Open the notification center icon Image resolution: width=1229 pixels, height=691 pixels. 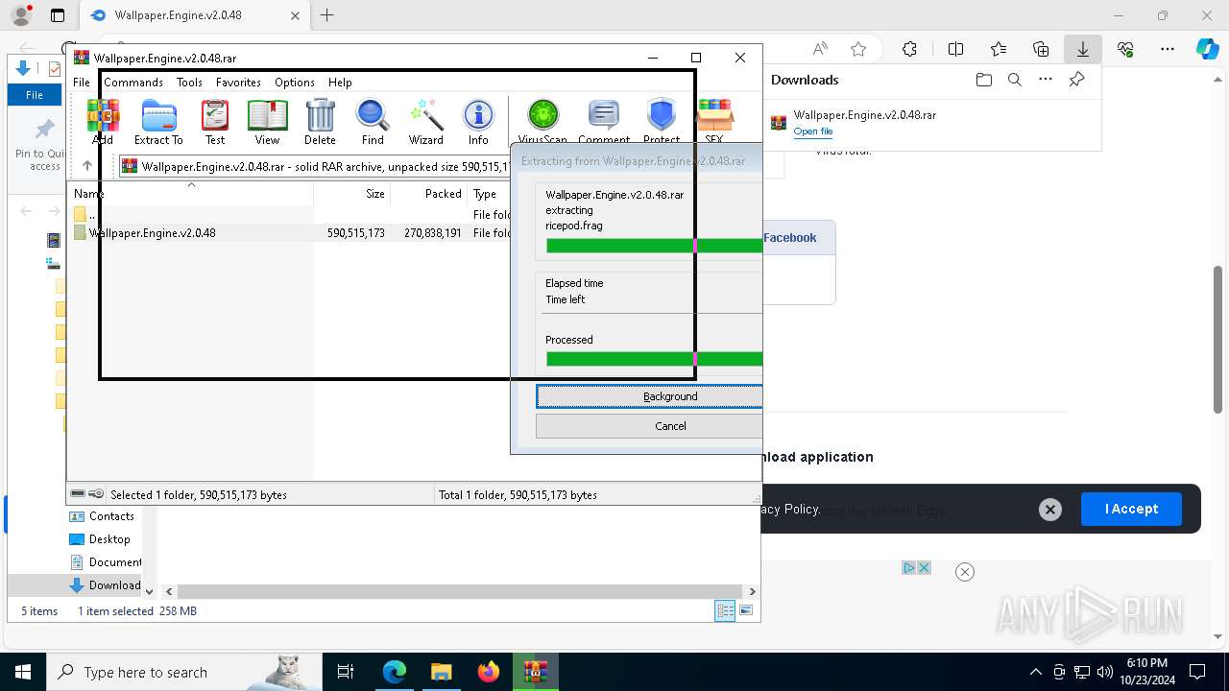[1197, 672]
